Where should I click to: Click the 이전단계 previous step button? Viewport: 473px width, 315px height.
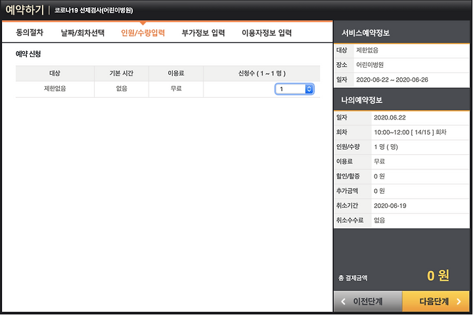pos(368,301)
